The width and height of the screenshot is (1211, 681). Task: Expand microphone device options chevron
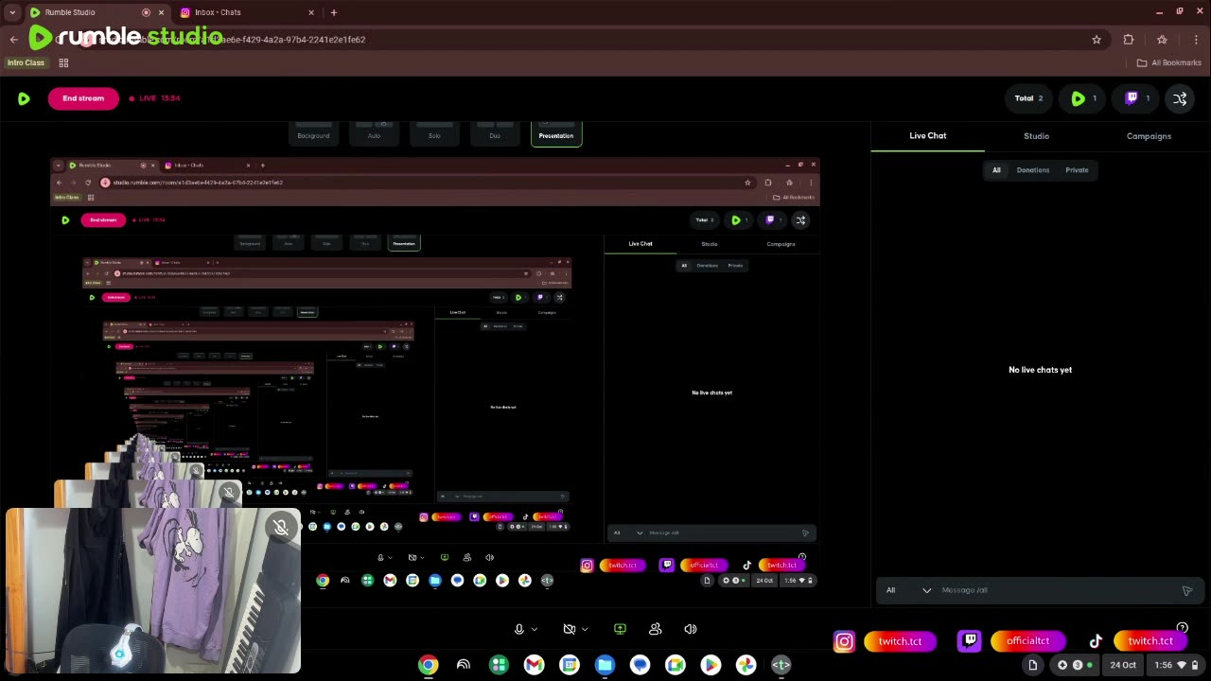pyautogui.click(x=535, y=629)
